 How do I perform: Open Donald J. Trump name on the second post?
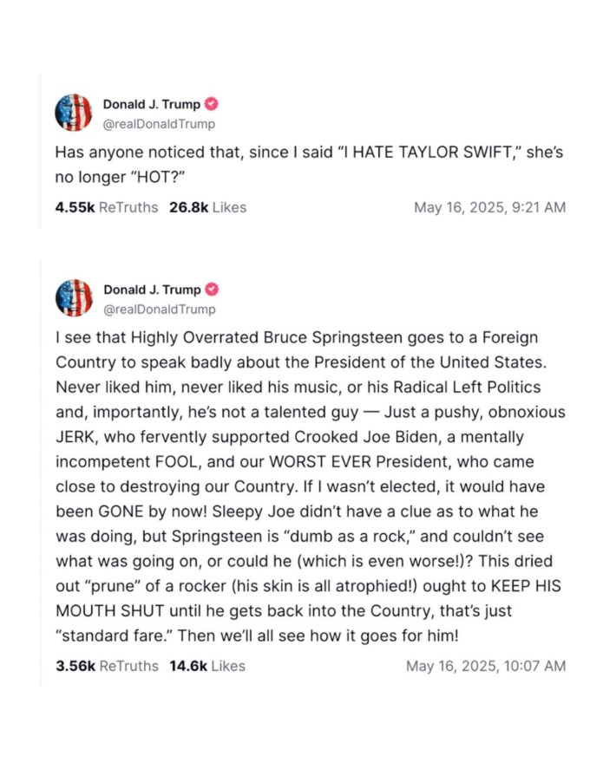[152, 290]
